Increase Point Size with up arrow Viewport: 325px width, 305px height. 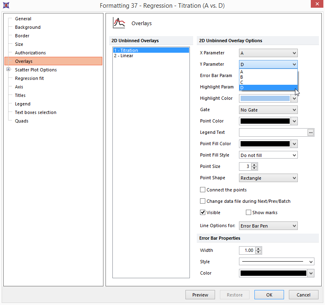pyautogui.click(x=254, y=165)
